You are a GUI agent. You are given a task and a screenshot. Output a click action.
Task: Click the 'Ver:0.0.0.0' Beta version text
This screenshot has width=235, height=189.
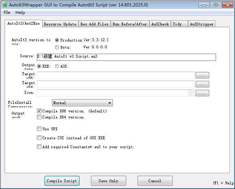point(95,47)
